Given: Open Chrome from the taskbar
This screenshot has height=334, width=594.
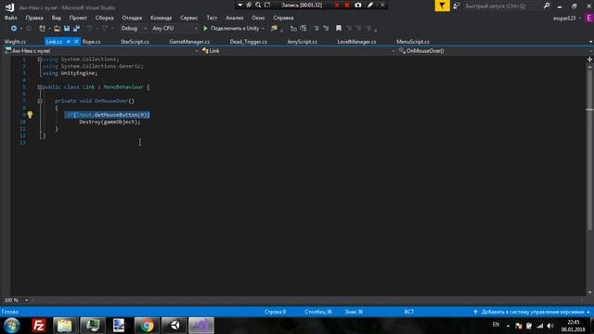Looking at the screenshot, I should (147, 326).
